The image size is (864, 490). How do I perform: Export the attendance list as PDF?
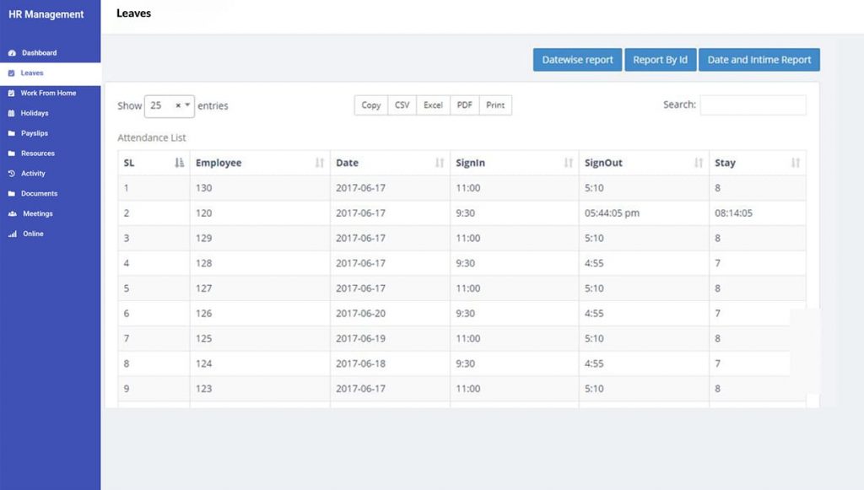[x=464, y=105]
